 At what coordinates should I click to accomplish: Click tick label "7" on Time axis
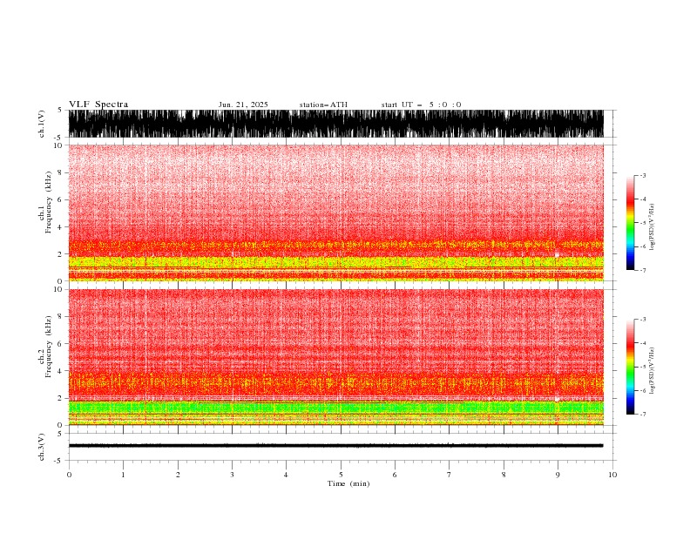click(450, 475)
